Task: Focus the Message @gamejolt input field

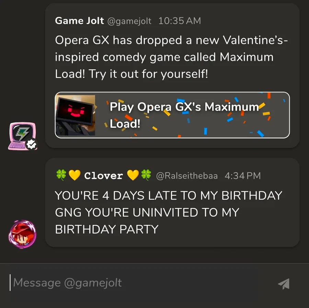Action: pyautogui.click(x=137, y=283)
